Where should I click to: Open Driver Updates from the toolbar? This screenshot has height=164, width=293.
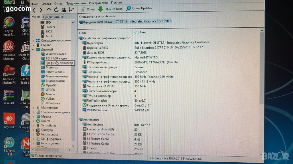[139, 9]
